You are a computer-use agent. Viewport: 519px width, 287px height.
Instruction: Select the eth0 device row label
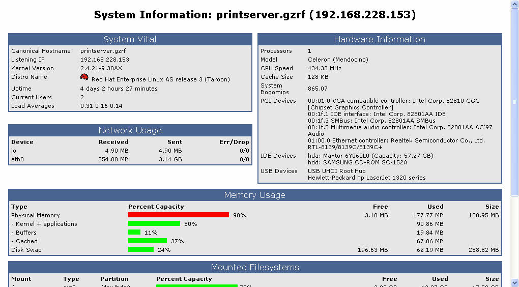tap(18, 159)
